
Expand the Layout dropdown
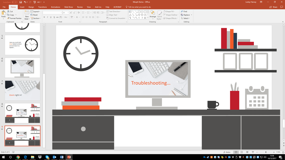click(36, 12)
